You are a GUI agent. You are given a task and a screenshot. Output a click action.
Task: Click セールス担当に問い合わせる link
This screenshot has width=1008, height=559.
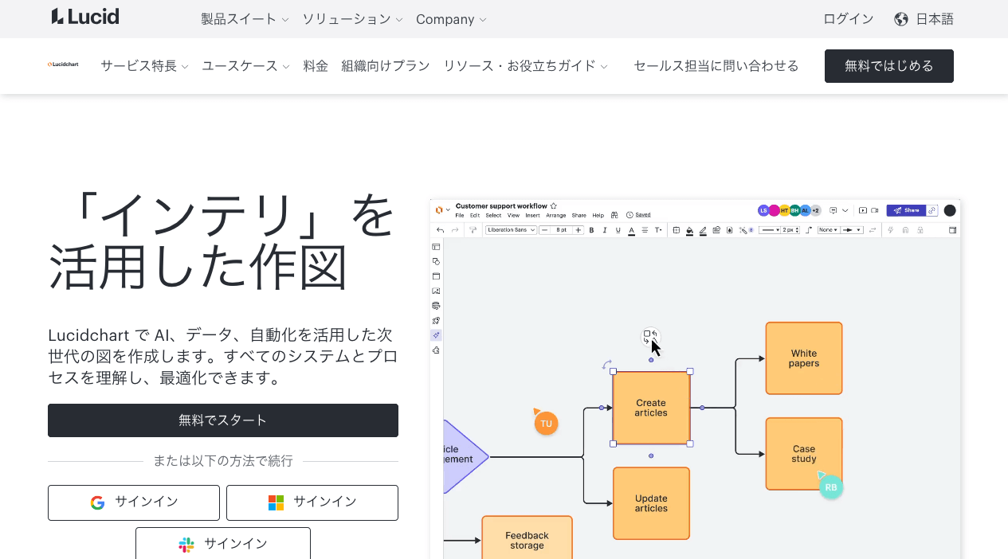coord(716,66)
